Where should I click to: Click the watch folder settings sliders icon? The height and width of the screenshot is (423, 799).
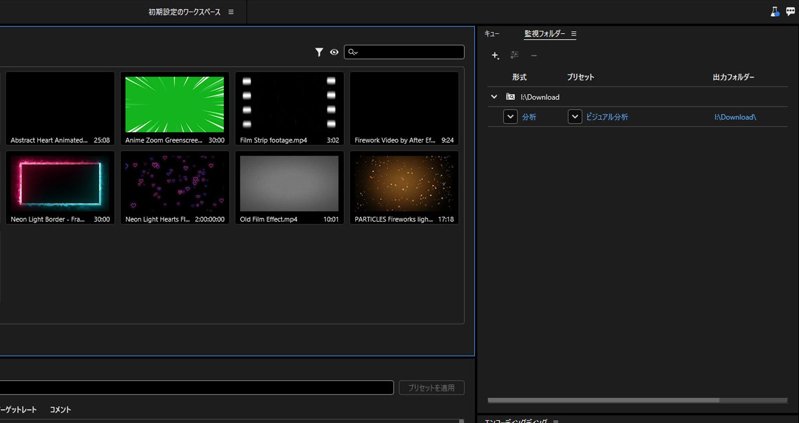tap(514, 55)
